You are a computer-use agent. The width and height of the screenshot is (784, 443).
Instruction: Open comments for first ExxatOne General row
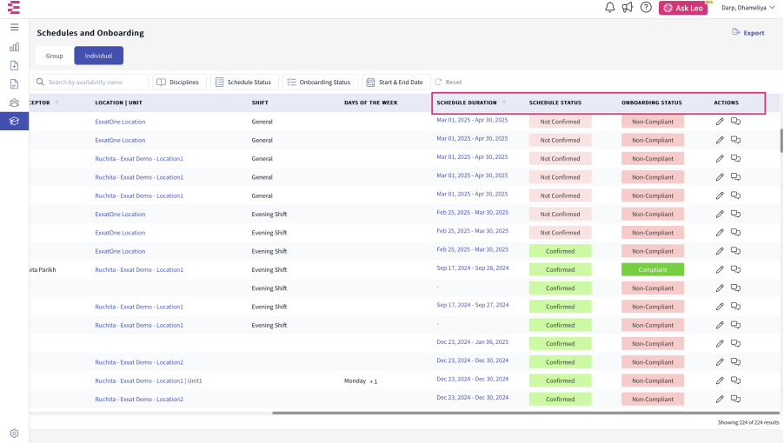click(735, 122)
